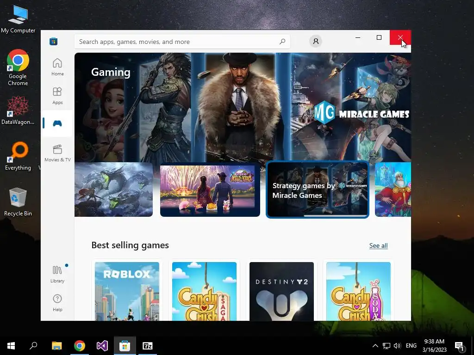Open the notification action center
Image resolution: width=474 pixels, height=355 pixels.
(x=460, y=346)
